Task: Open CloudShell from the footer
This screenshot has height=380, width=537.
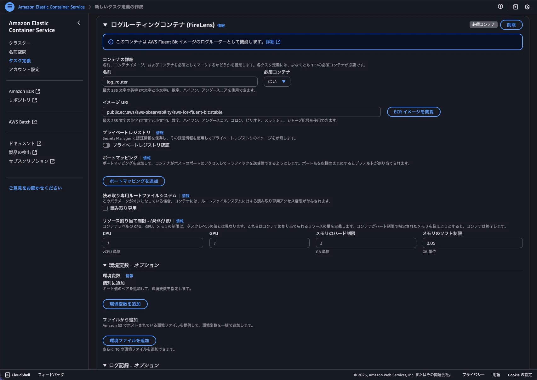Action: 21,375
